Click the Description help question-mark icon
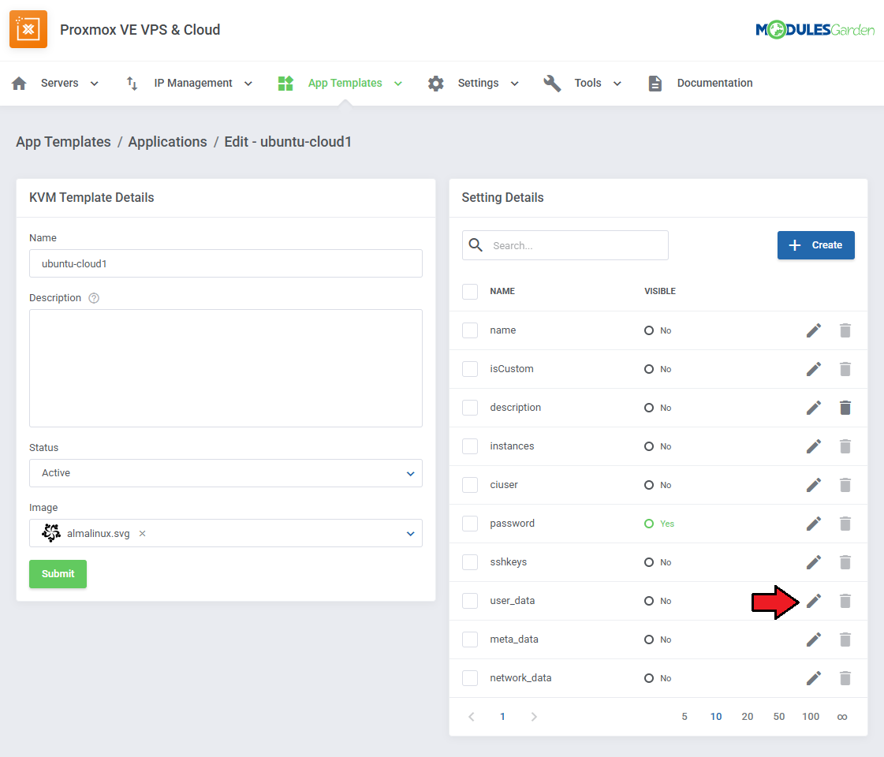Screen dimensions: 884x757 click(94, 298)
